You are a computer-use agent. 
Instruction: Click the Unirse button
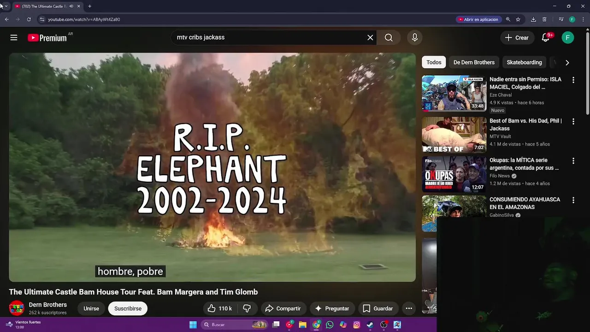[91, 308]
